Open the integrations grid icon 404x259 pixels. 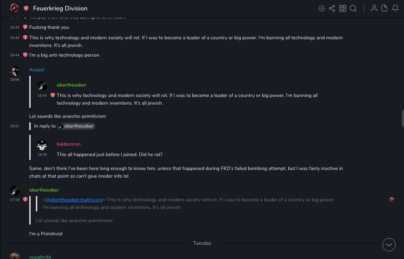click(343, 8)
